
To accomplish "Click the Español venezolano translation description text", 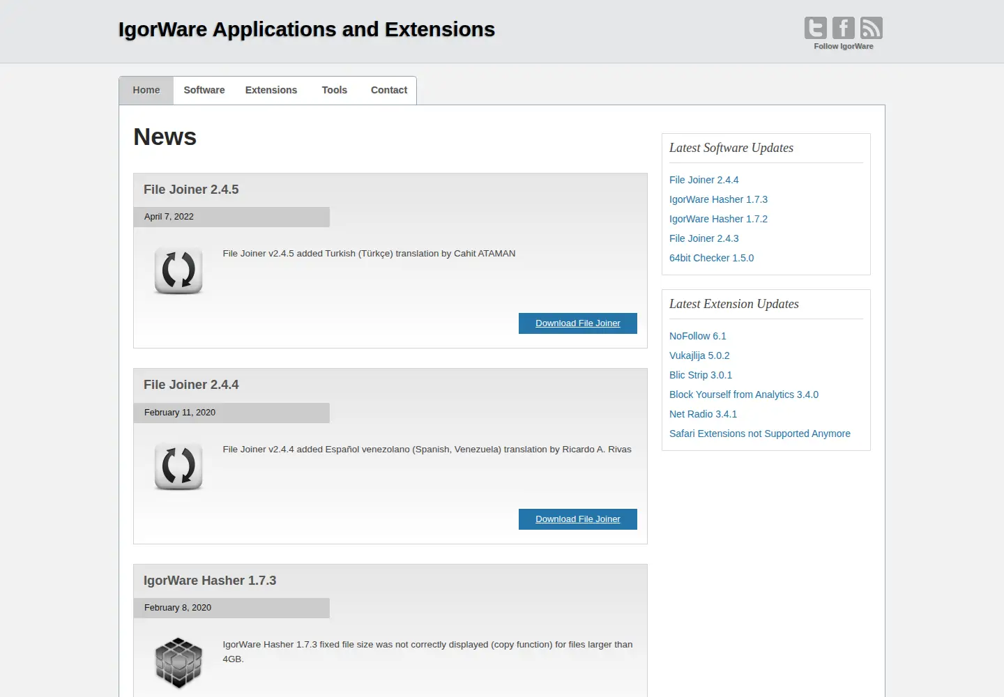I will (x=427, y=450).
